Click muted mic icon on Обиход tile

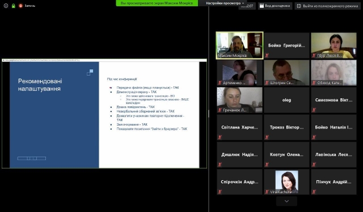point(314,82)
